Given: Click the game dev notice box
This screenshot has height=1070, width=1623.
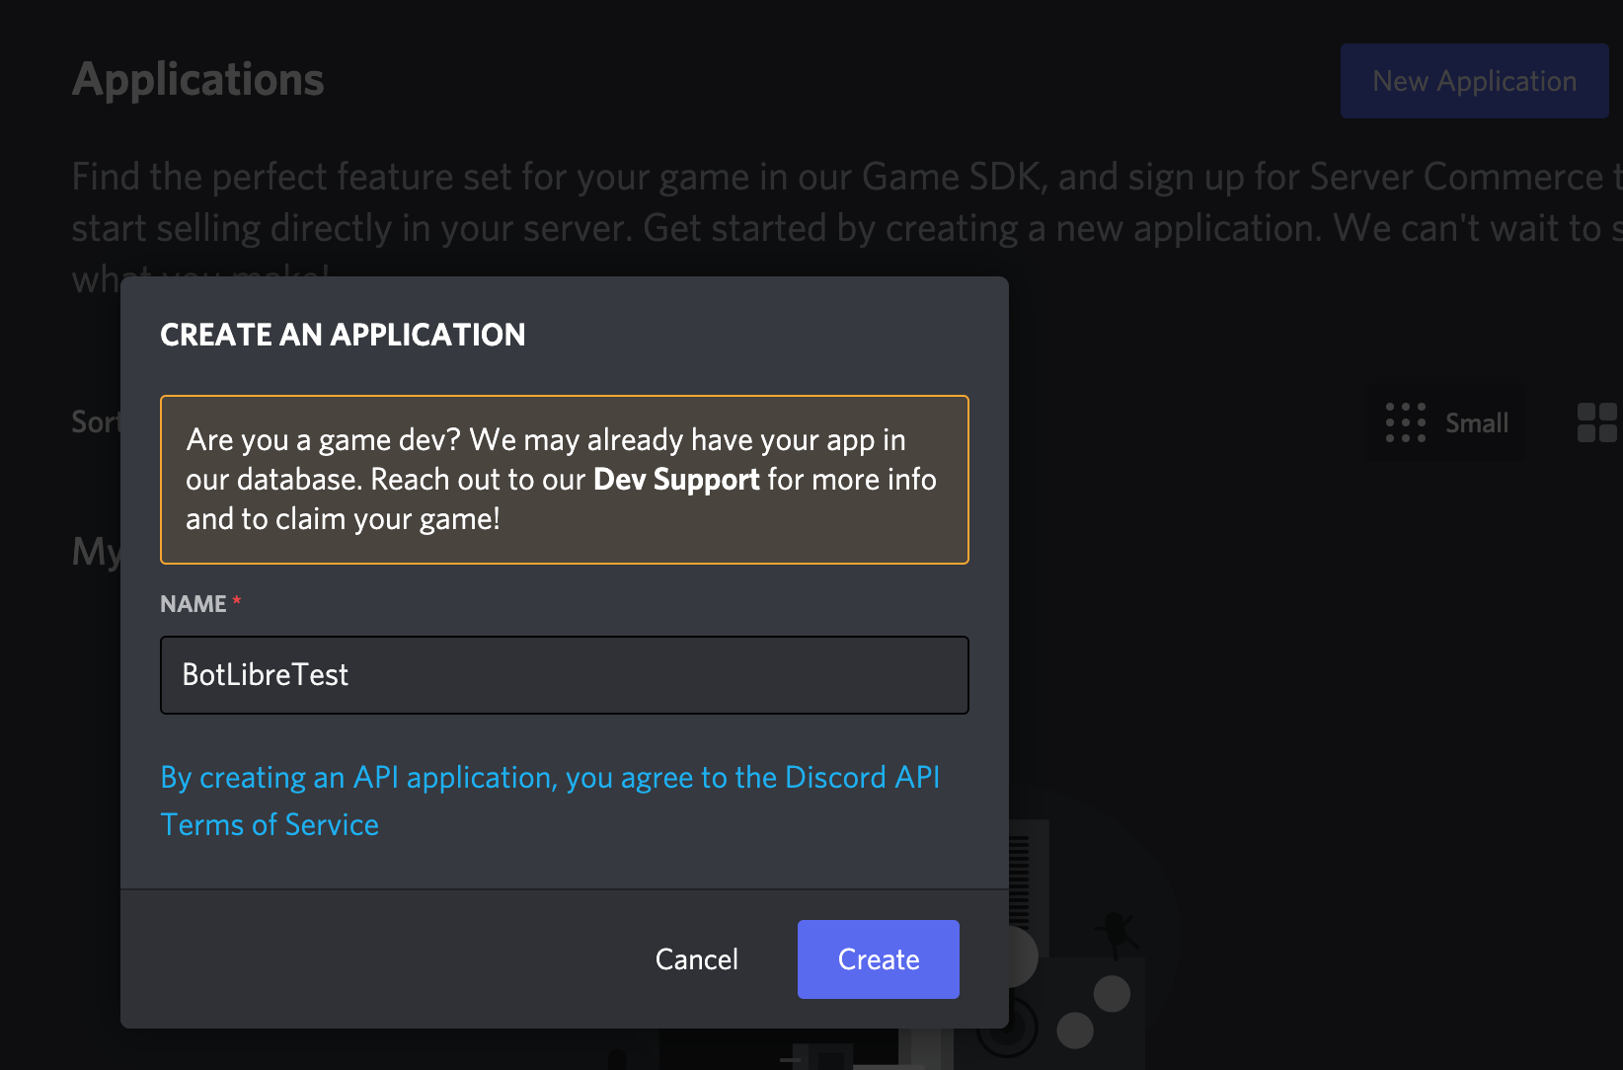Looking at the screenshot, I should (564, 480).
